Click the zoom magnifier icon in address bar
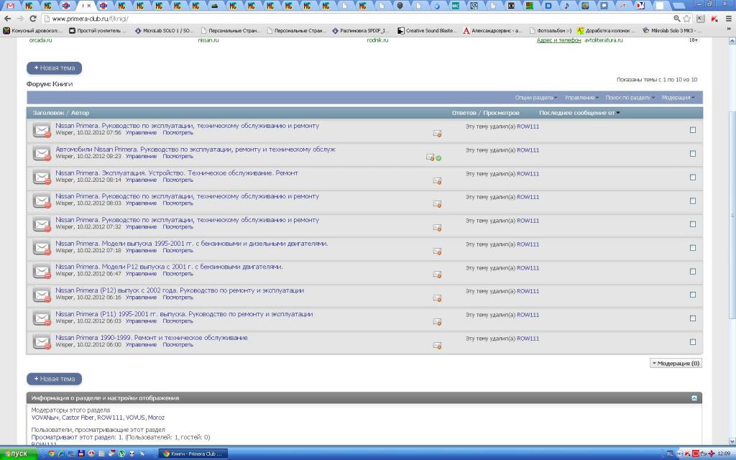 677,19
